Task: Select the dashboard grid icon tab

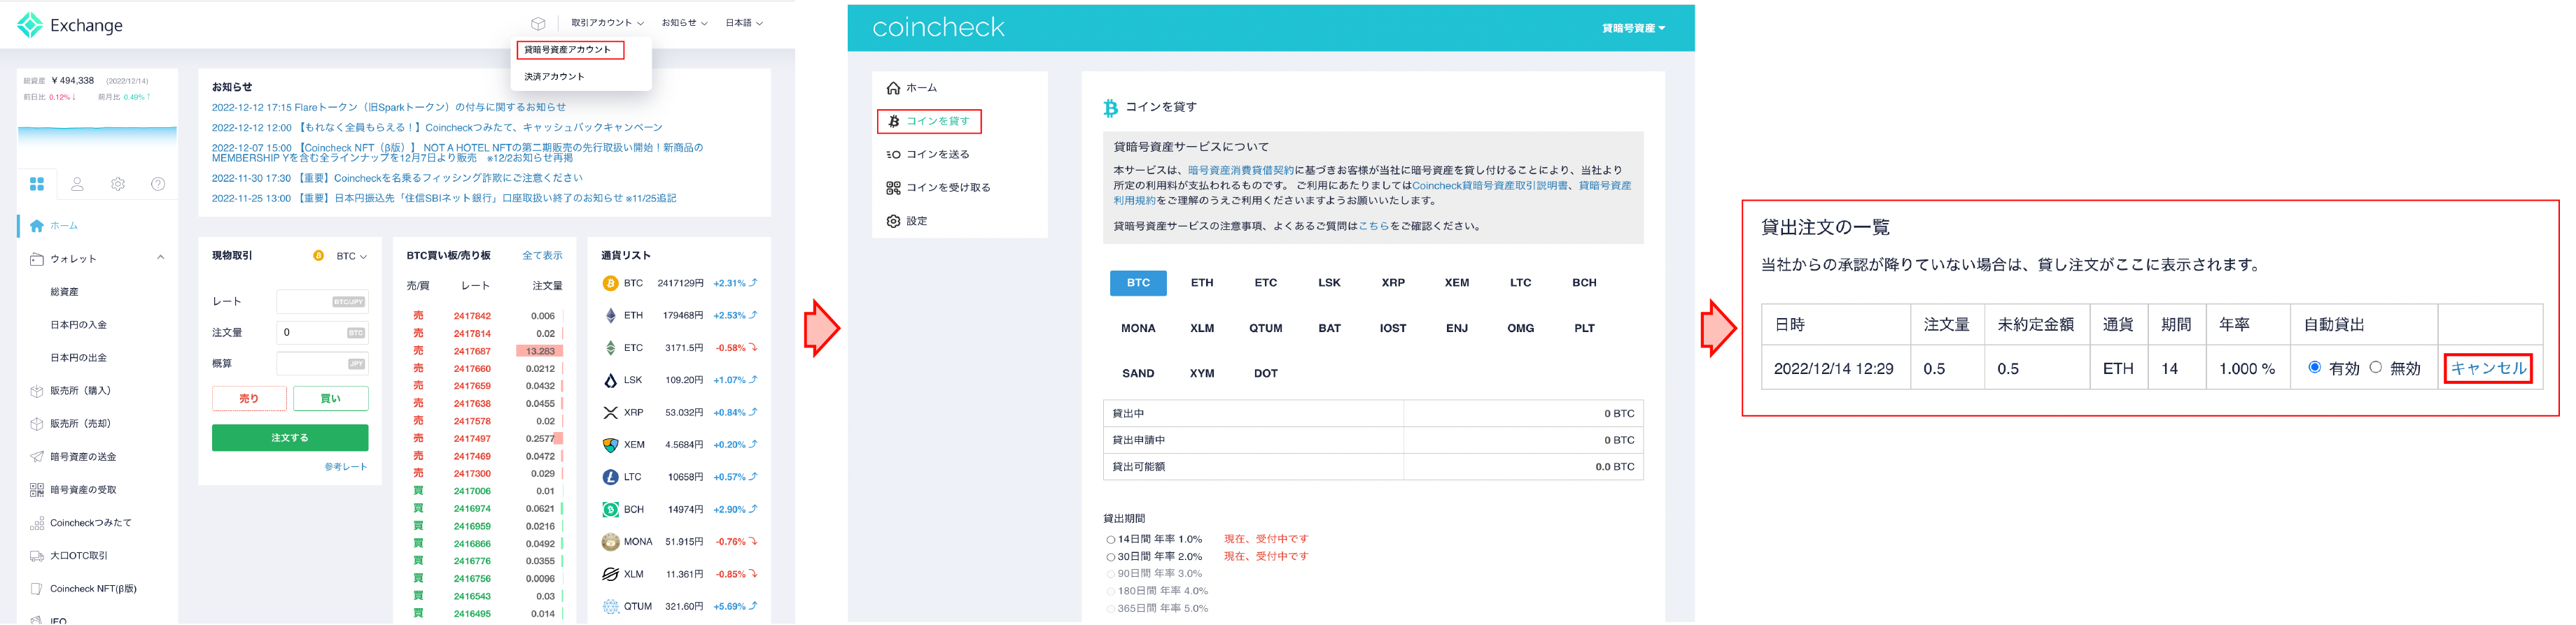Action: (37, 184)
